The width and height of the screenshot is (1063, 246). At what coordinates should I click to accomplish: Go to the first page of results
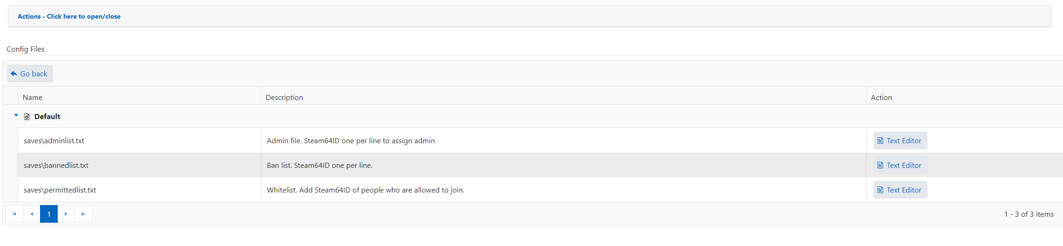point(14,214)
